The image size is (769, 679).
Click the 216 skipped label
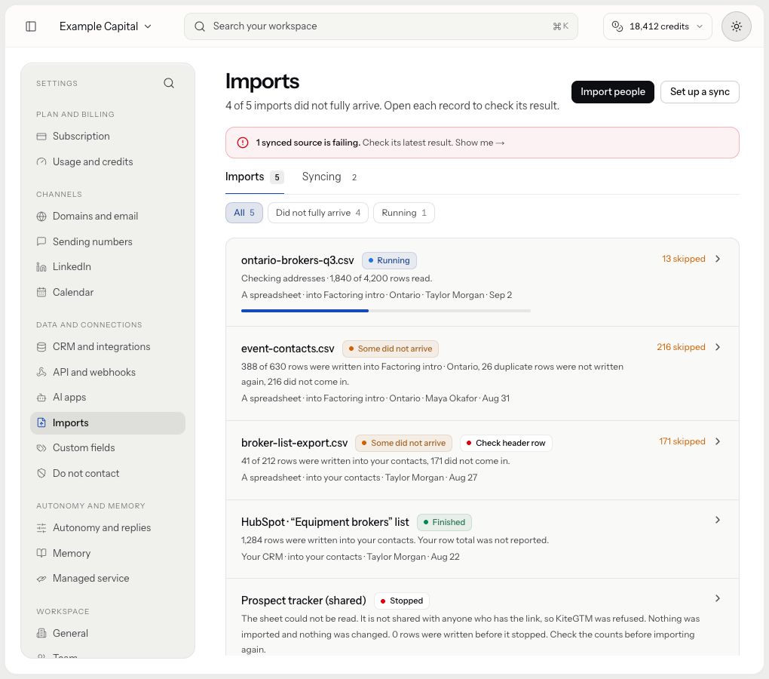coord(681,347)
